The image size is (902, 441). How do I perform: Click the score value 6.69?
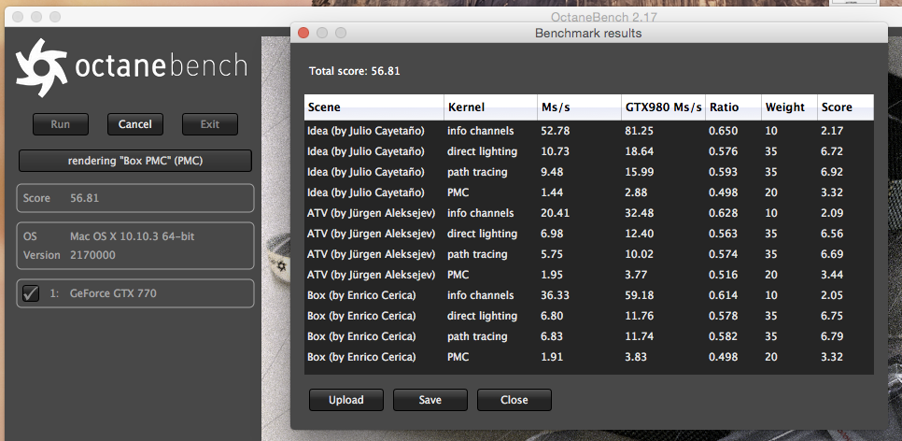tap(832, 254)
